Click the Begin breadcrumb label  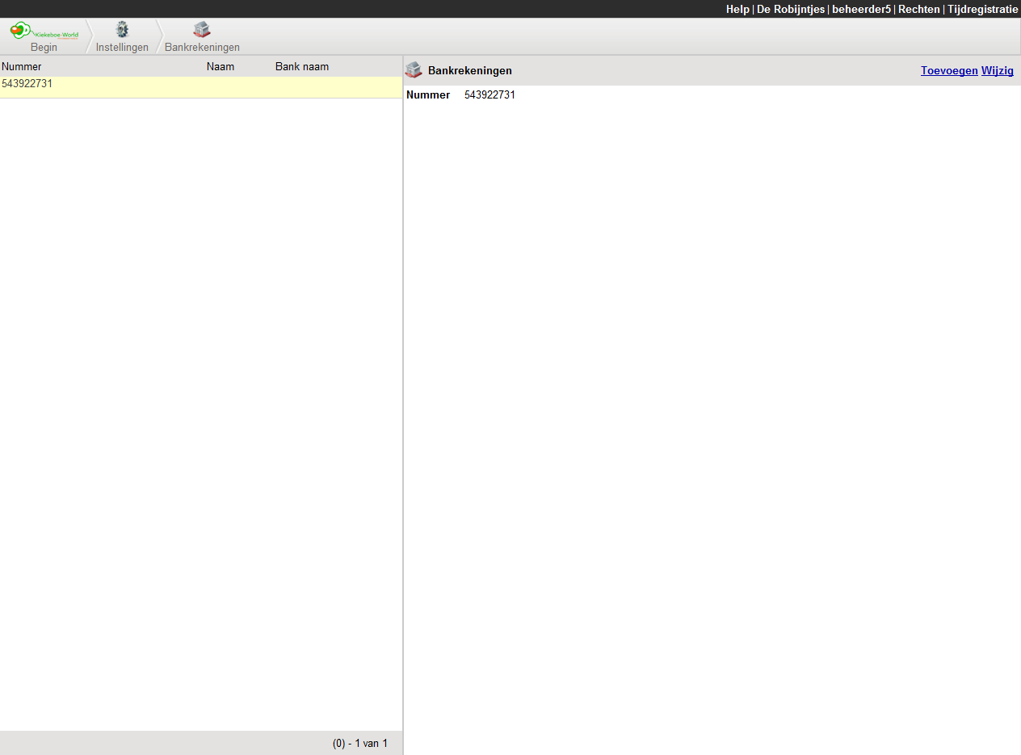44,48
